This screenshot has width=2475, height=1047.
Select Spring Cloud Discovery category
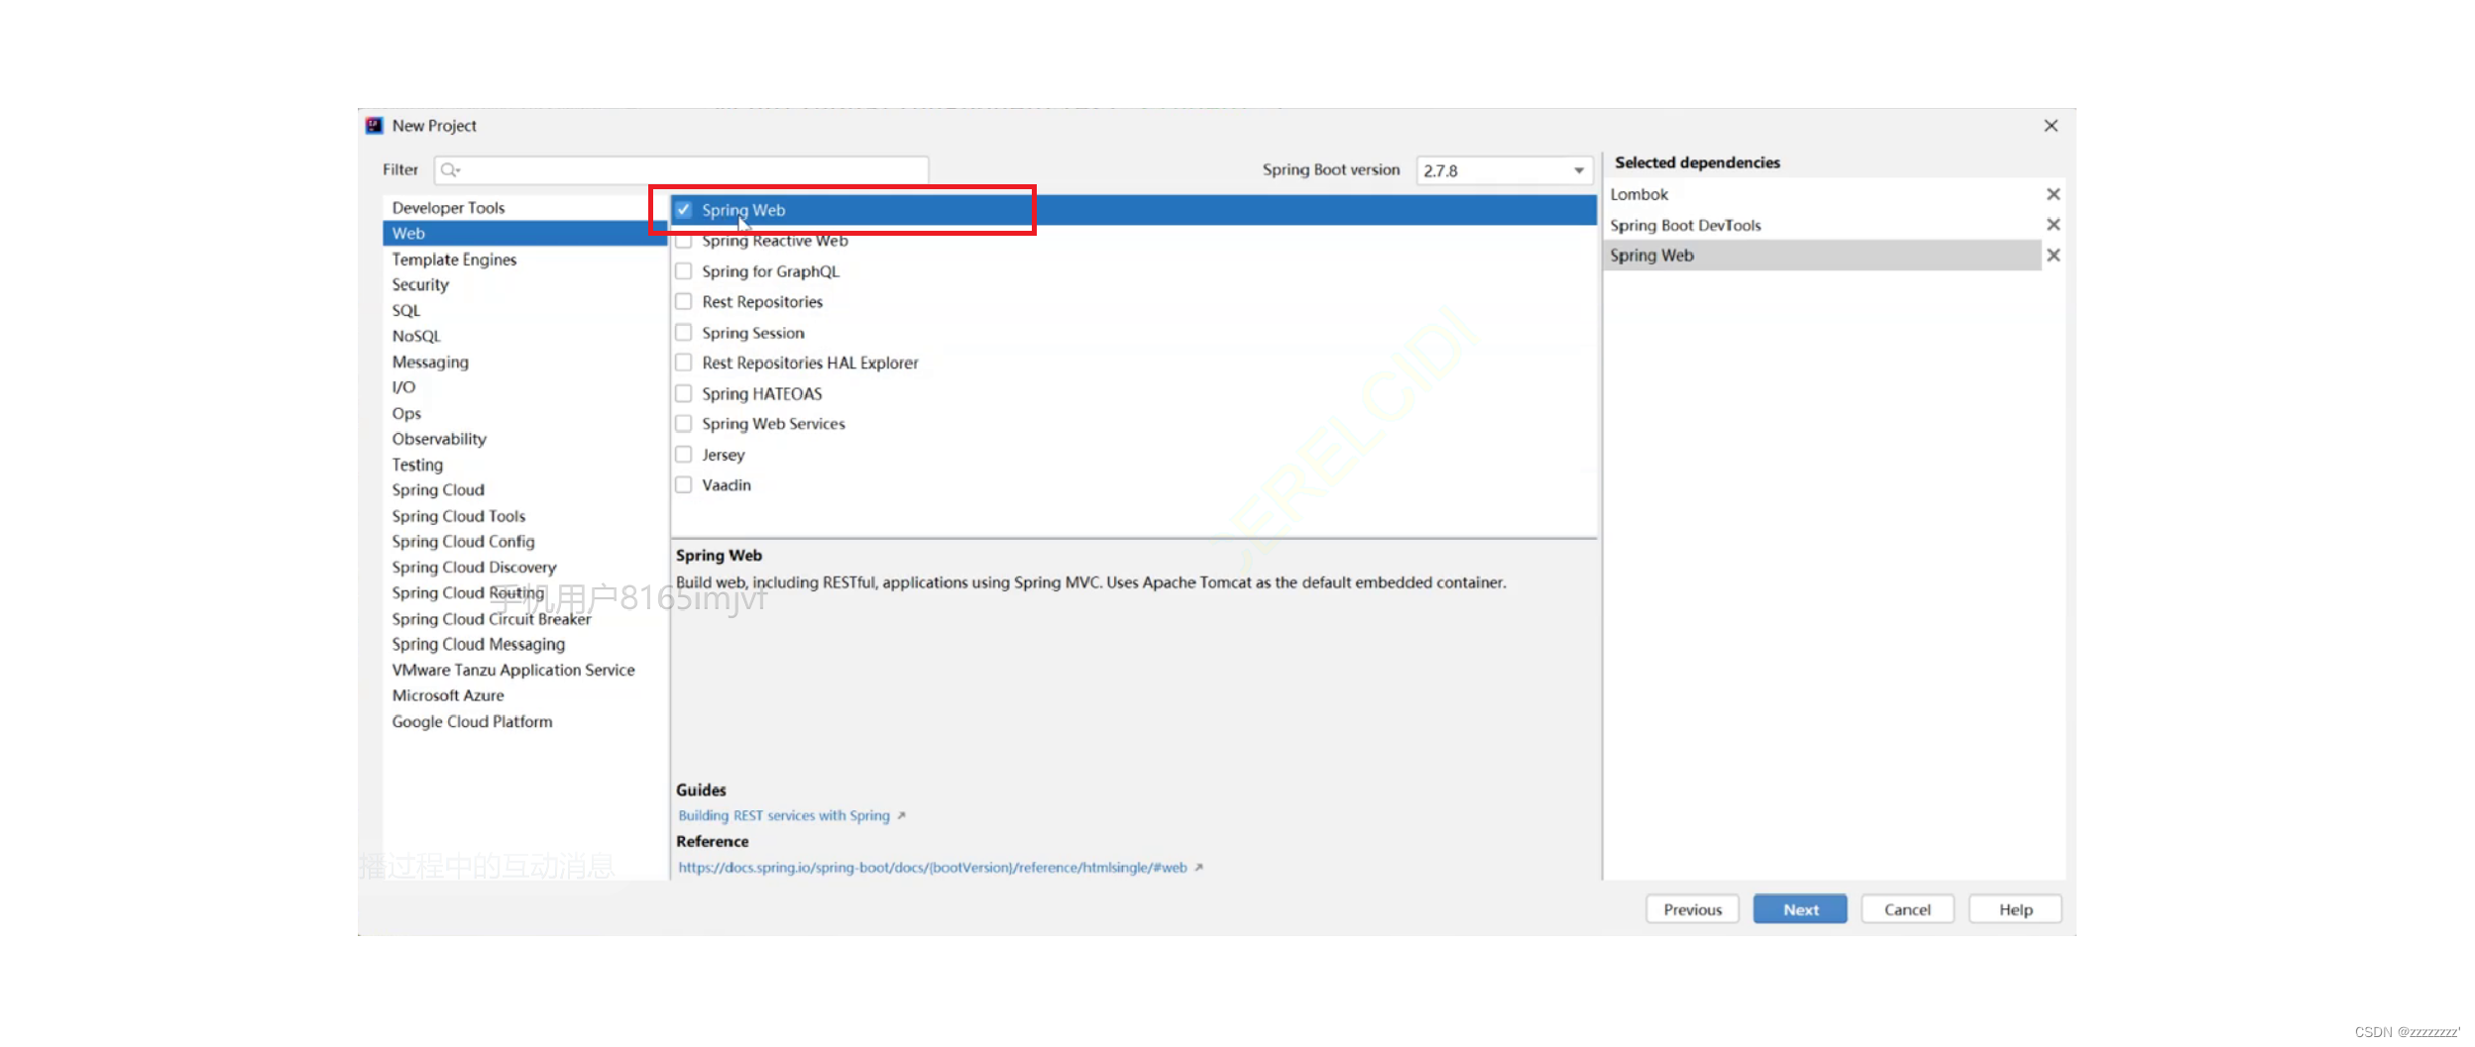click(x=524, y=568)
